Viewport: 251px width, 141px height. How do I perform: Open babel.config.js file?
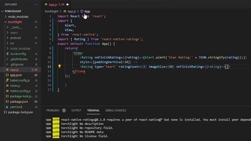point(20,80)
